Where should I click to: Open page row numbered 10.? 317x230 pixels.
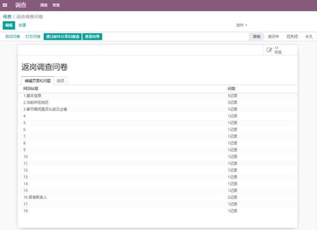tap(158, 157)
